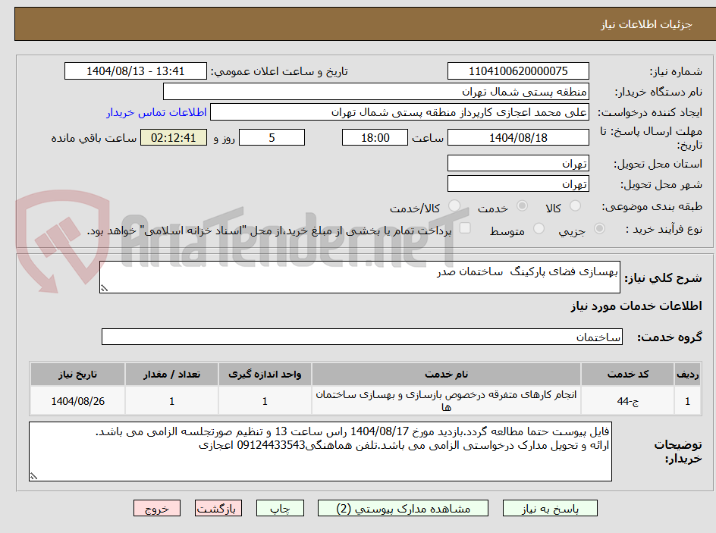
Task: Click the خروج exit button
Action: (157, 508)
